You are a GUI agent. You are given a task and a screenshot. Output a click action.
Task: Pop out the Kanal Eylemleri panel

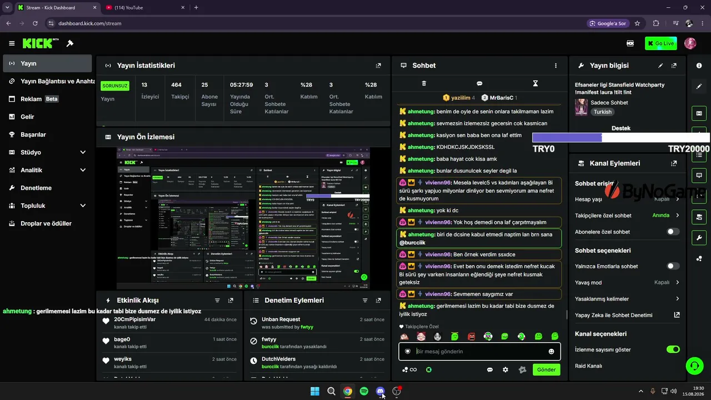[674, 163]
